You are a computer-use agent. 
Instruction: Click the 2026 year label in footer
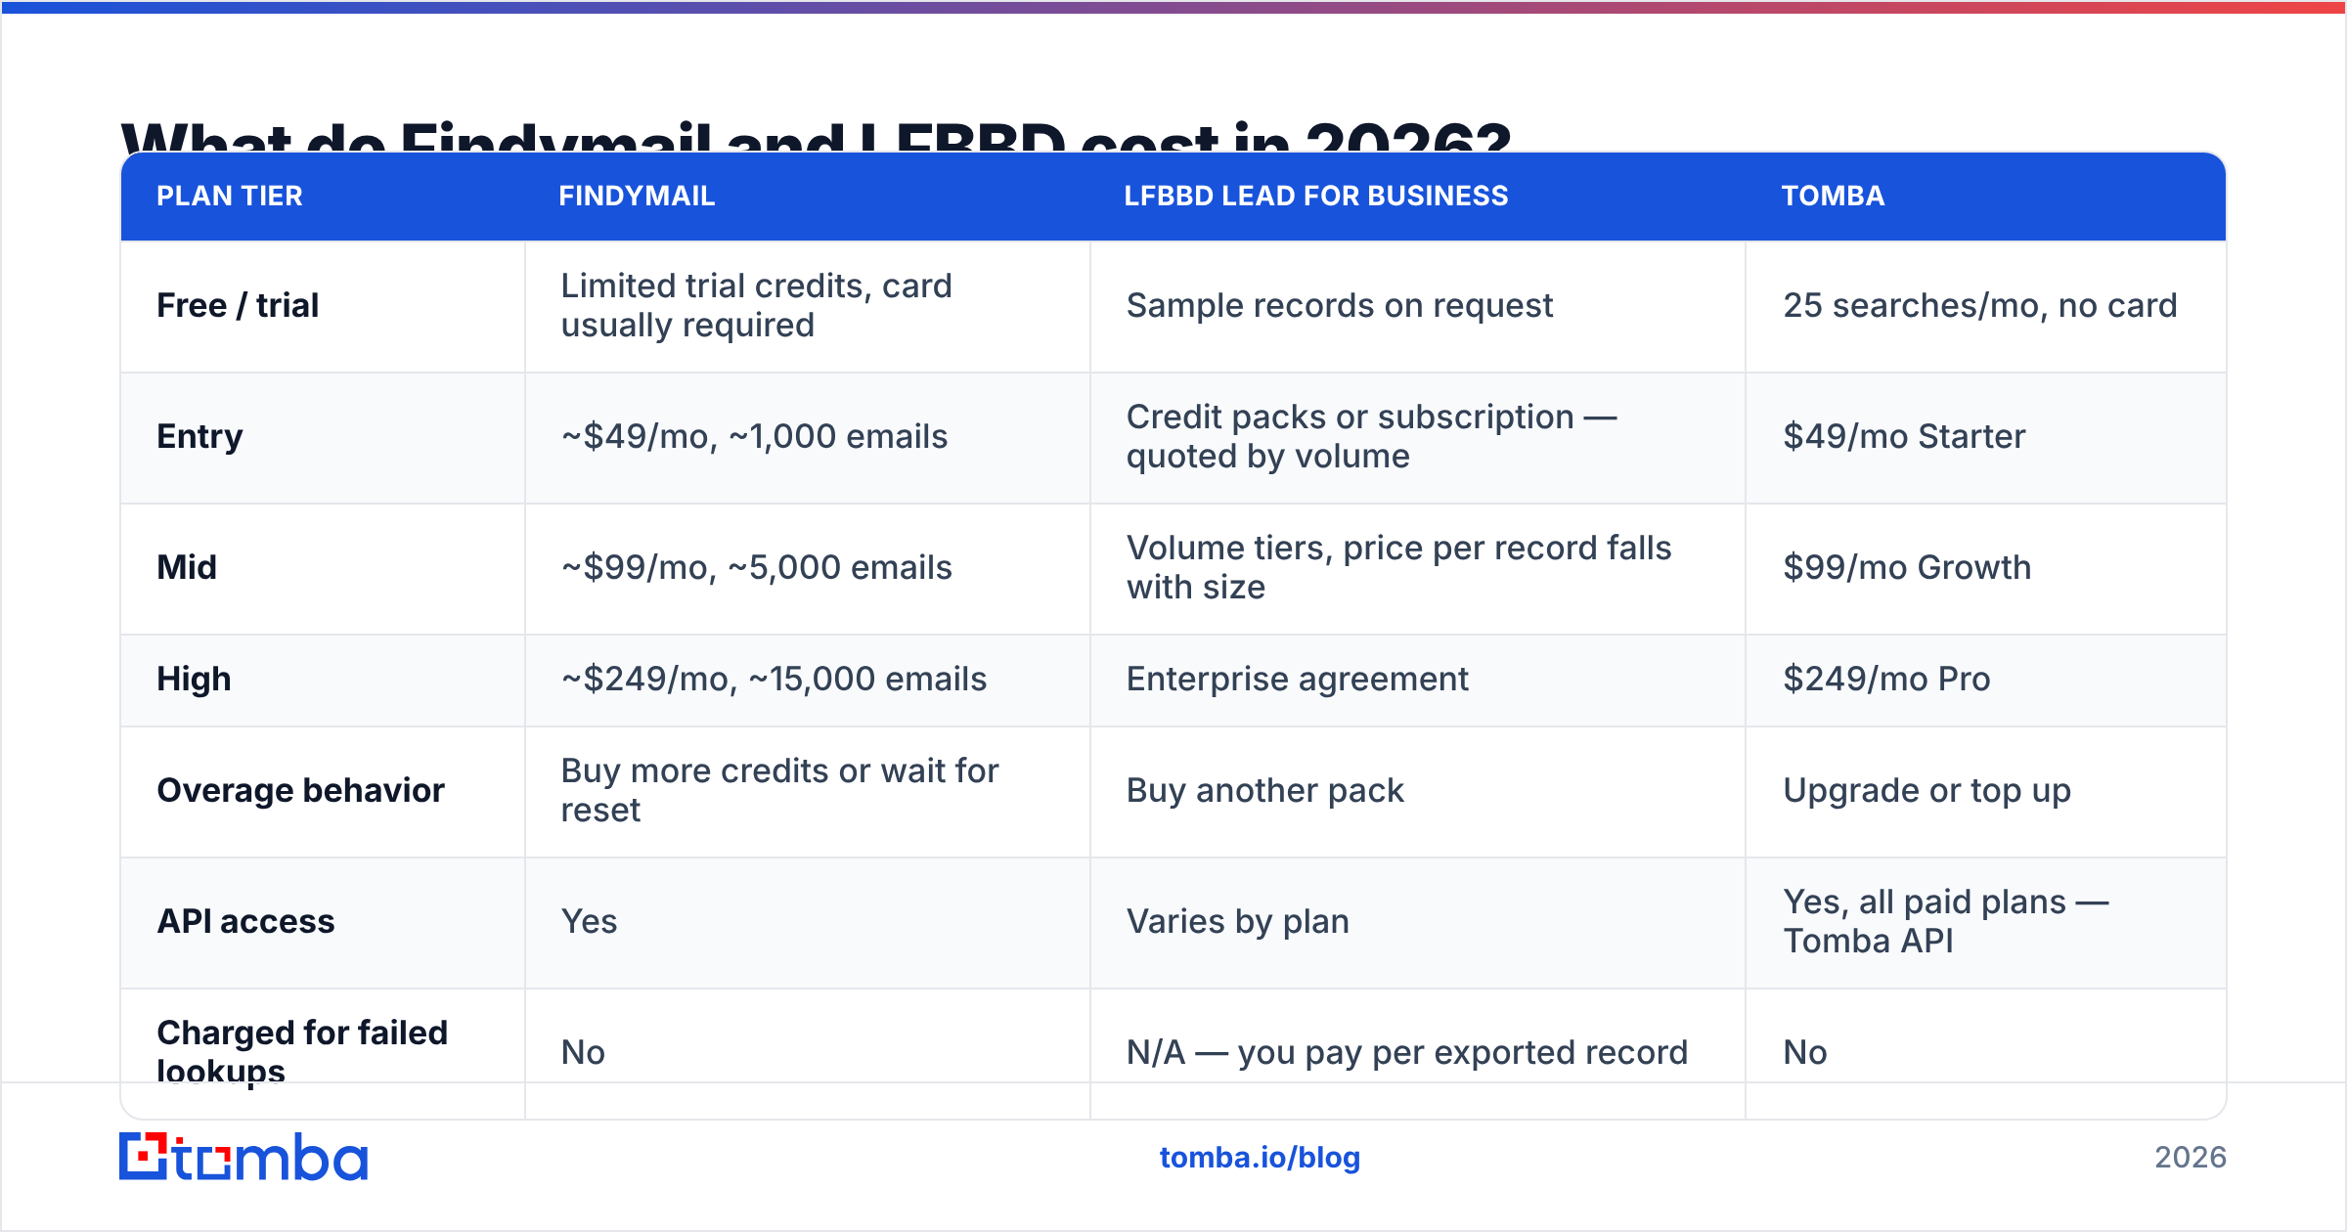coord(2191,1158)
